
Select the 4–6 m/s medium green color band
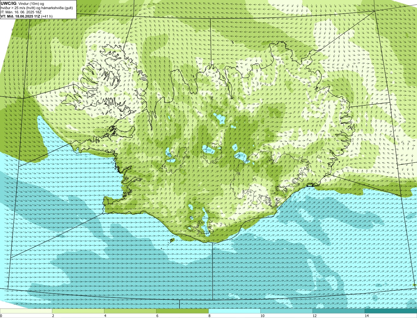(x=130, y=311)
